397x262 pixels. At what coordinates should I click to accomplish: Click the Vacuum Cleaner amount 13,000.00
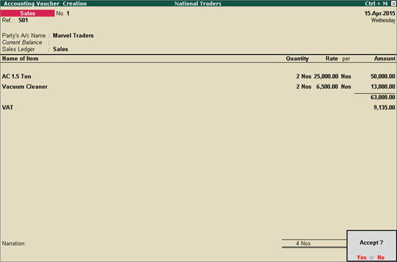383,87
